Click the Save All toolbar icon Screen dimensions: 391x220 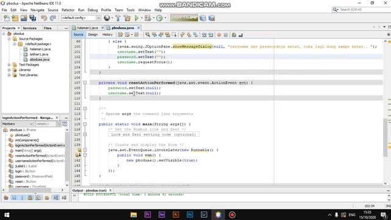32,18
